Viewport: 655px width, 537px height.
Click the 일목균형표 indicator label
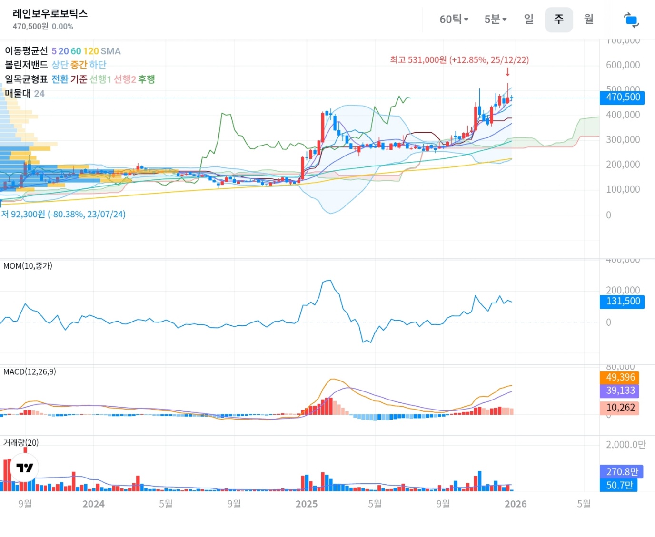26,79
